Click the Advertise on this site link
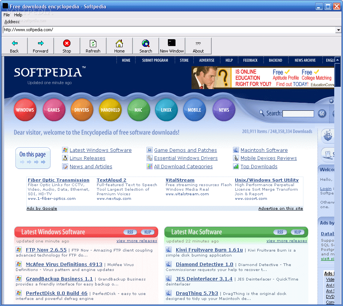The width and height of the screenshot is (343, 306). [281, 208]
